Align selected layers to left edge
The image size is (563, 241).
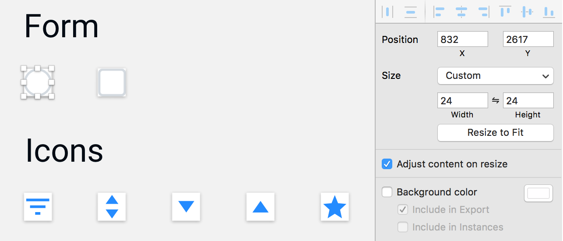coord(439,12)
